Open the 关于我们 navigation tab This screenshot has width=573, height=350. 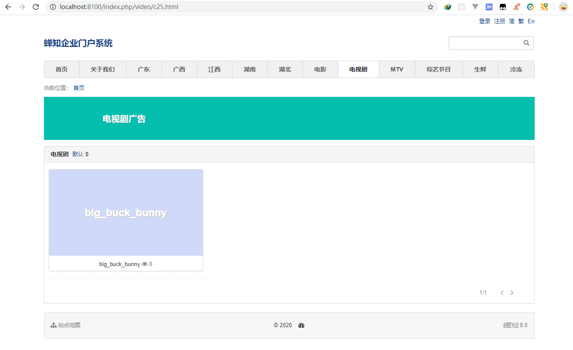(x=102, y=69)
